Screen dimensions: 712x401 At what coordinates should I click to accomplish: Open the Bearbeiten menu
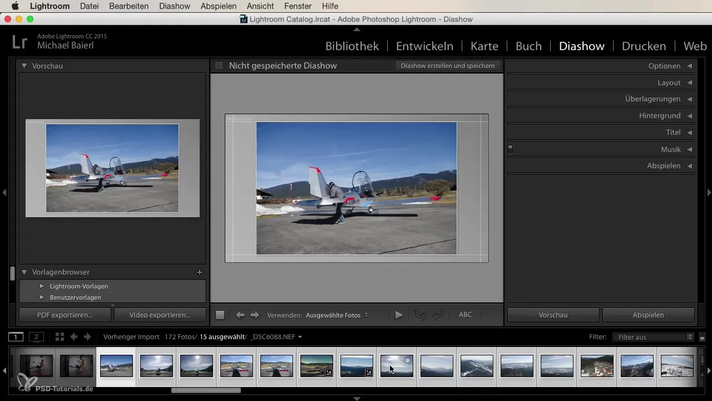(x=130, y=6)
